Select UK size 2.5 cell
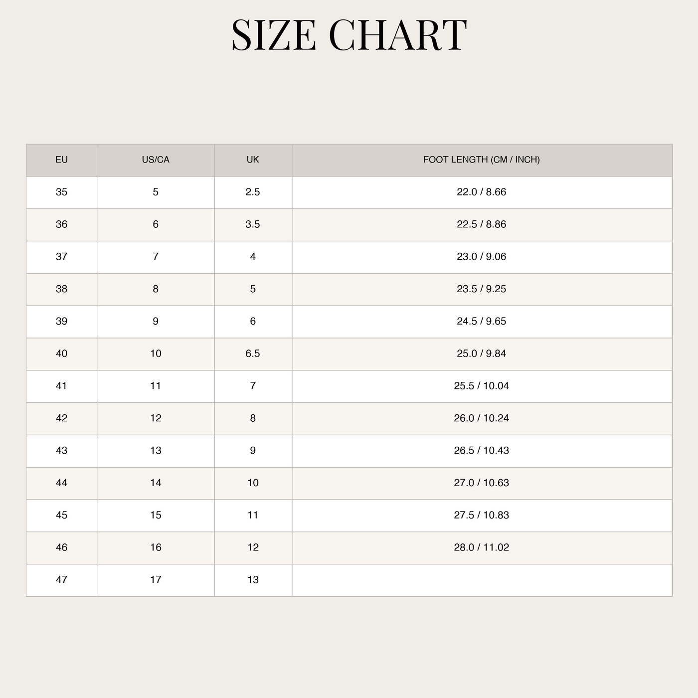Screen dimensions: 698x698 pyautogui.click(x=253, y=192)
